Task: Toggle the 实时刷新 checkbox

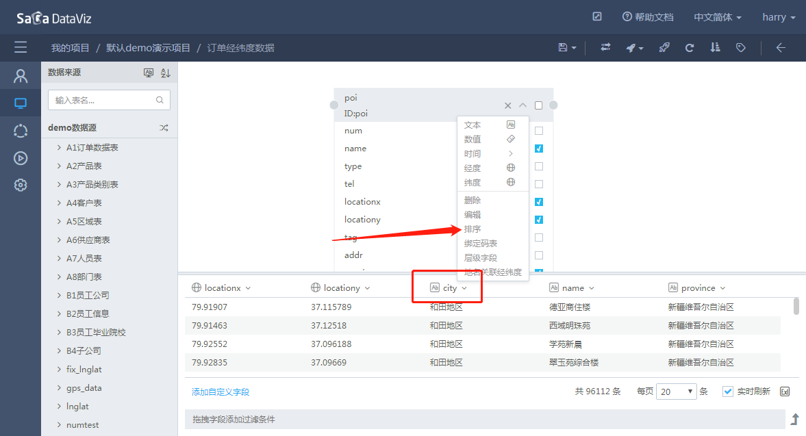Action: click(x=728, y=392)
